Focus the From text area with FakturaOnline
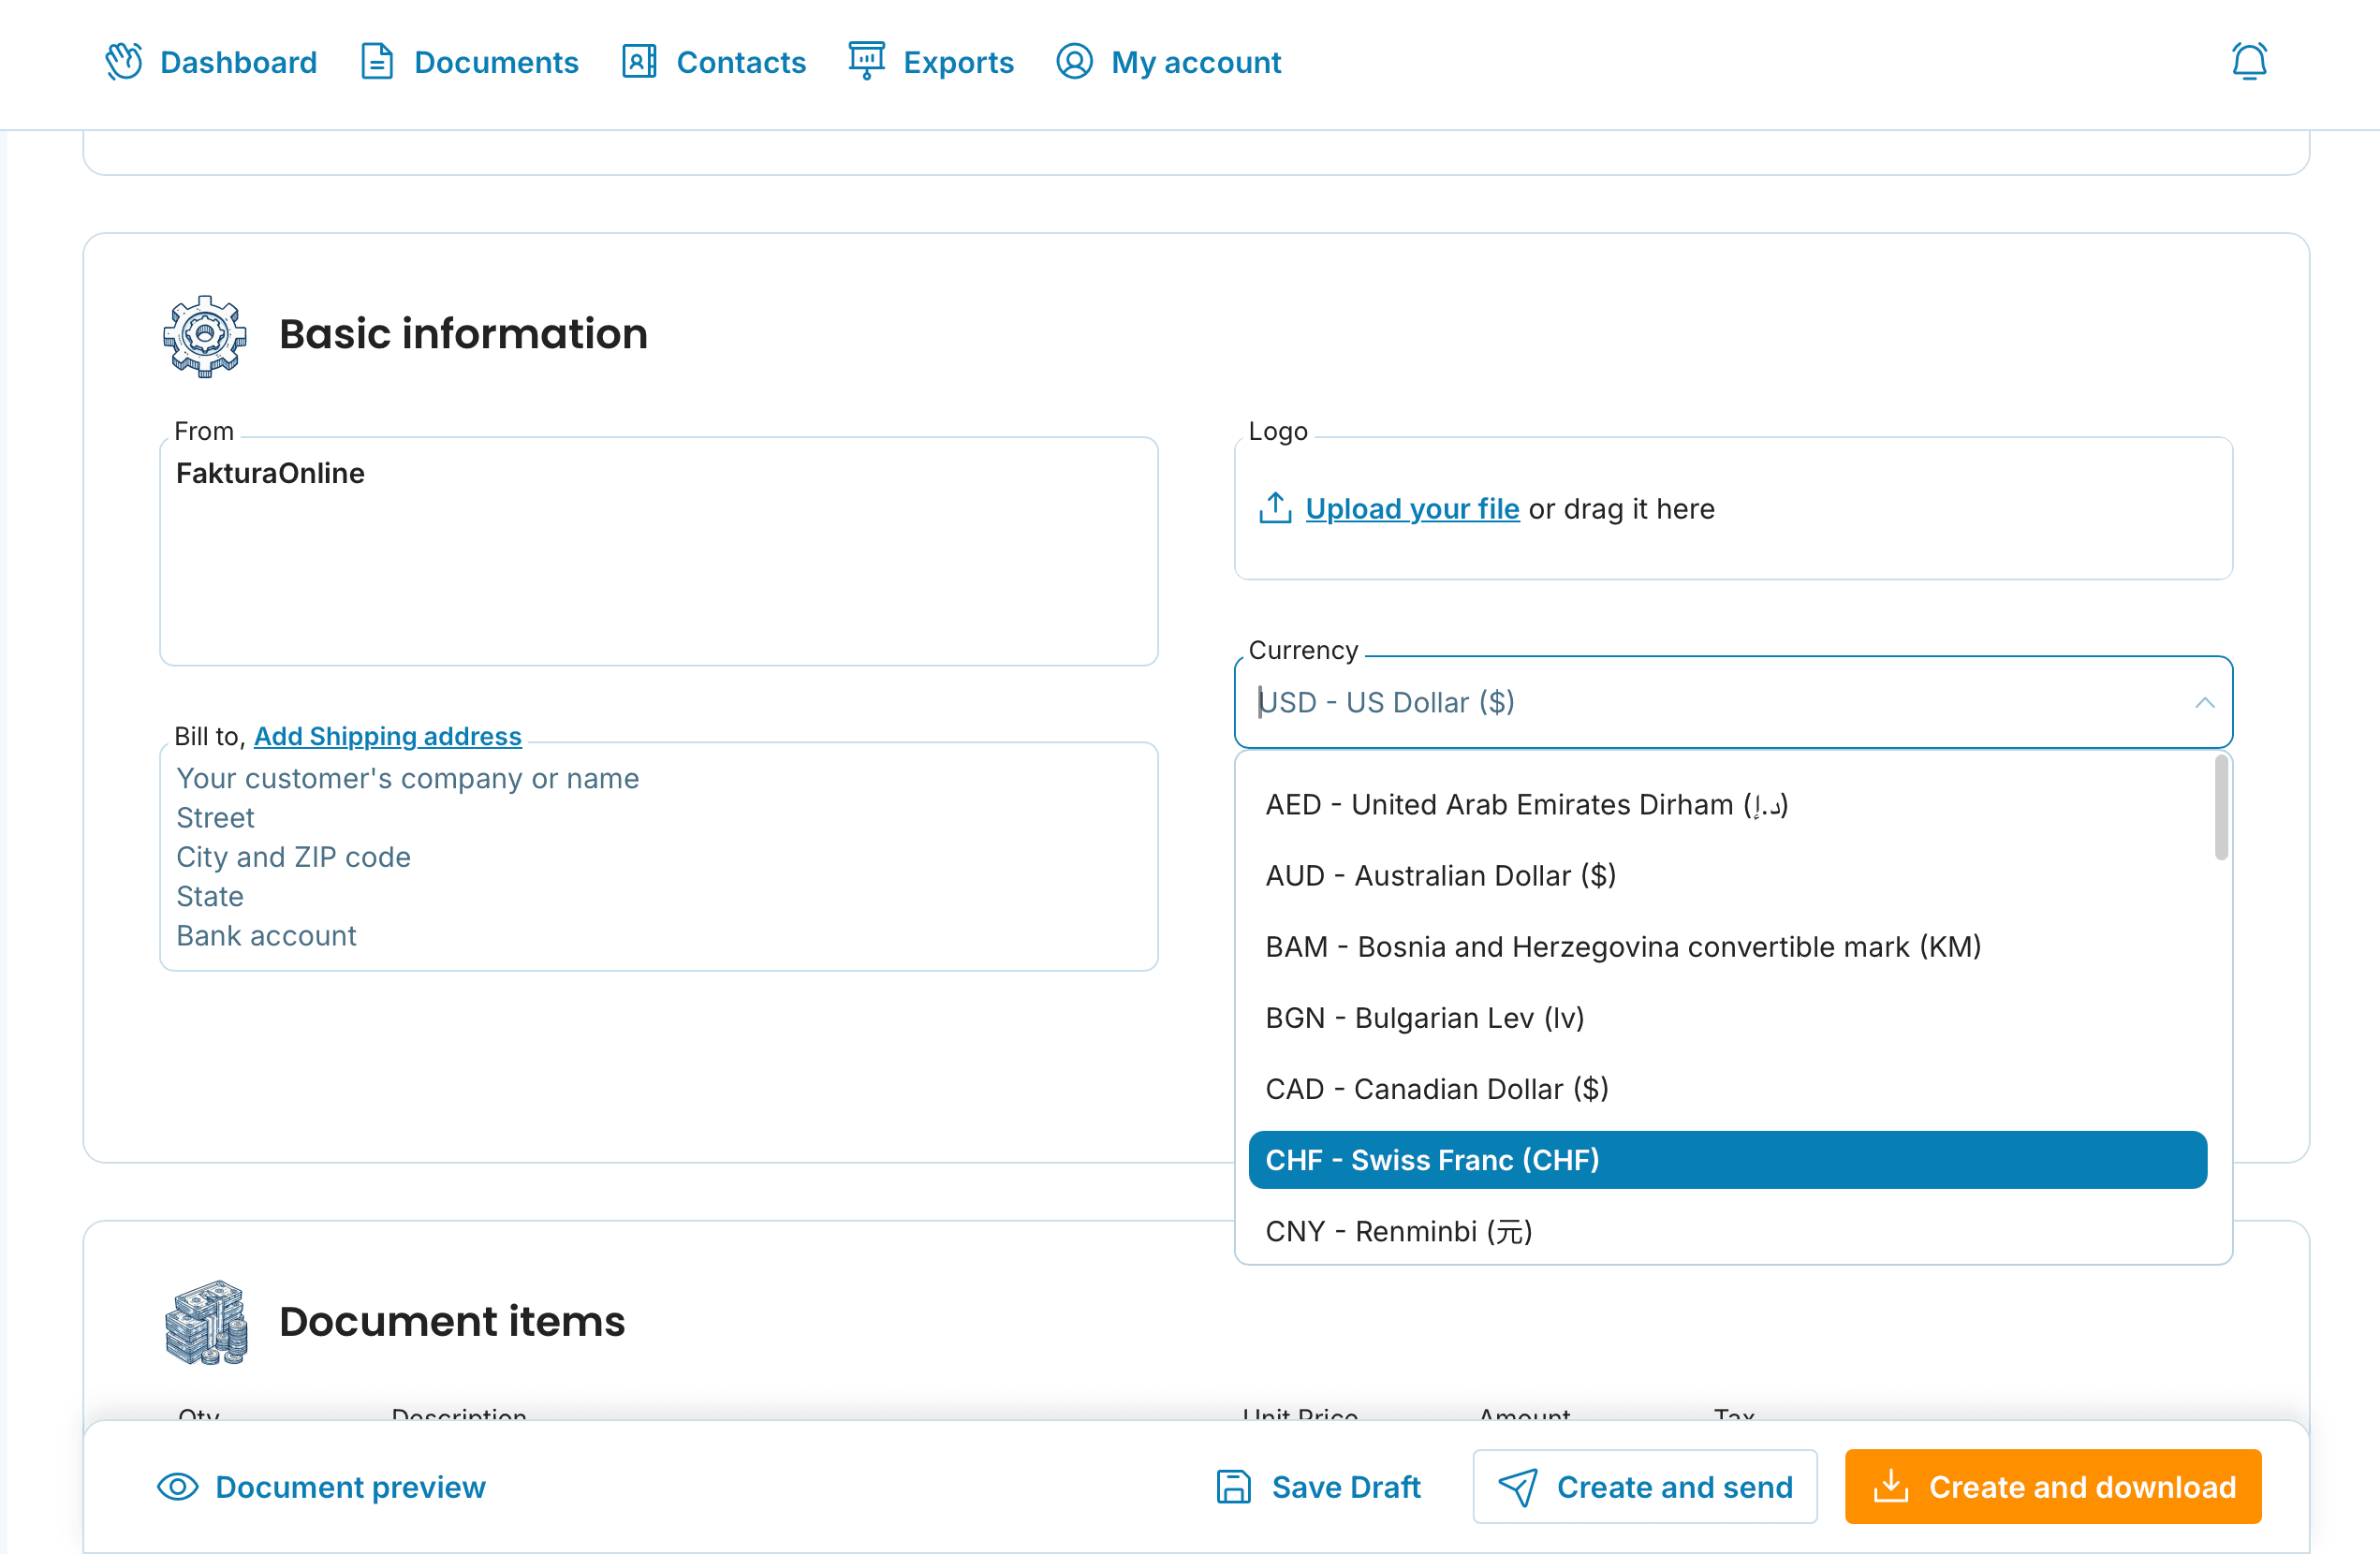Viewport: 2380px width, 1554px height. point(659,552)
